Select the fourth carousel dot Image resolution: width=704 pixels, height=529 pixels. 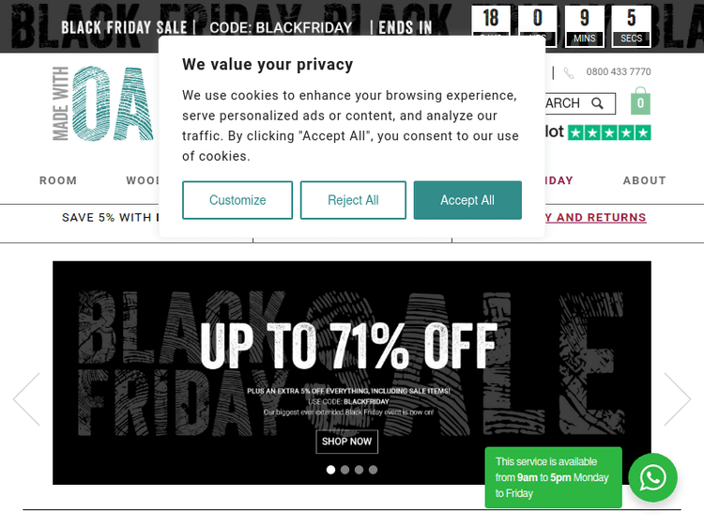373,469
